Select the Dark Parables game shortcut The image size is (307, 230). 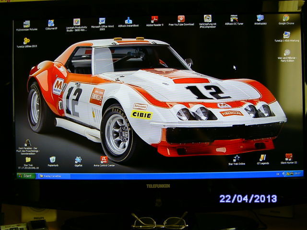[x=28, y=147]
